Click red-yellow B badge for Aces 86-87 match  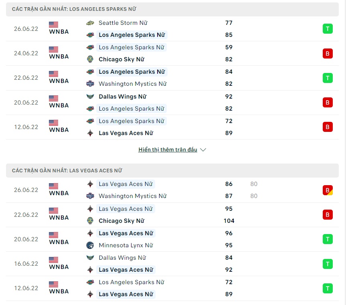tap(328, 190)
